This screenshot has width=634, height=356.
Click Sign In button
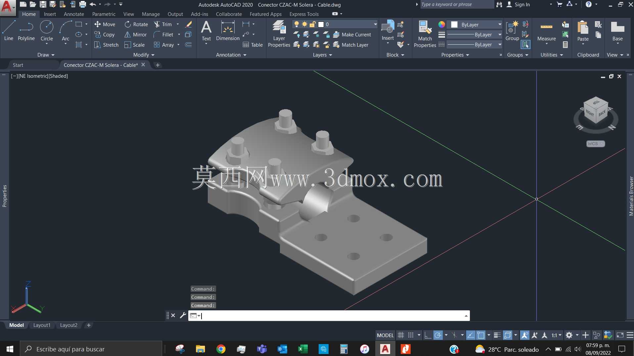point(519,4)
